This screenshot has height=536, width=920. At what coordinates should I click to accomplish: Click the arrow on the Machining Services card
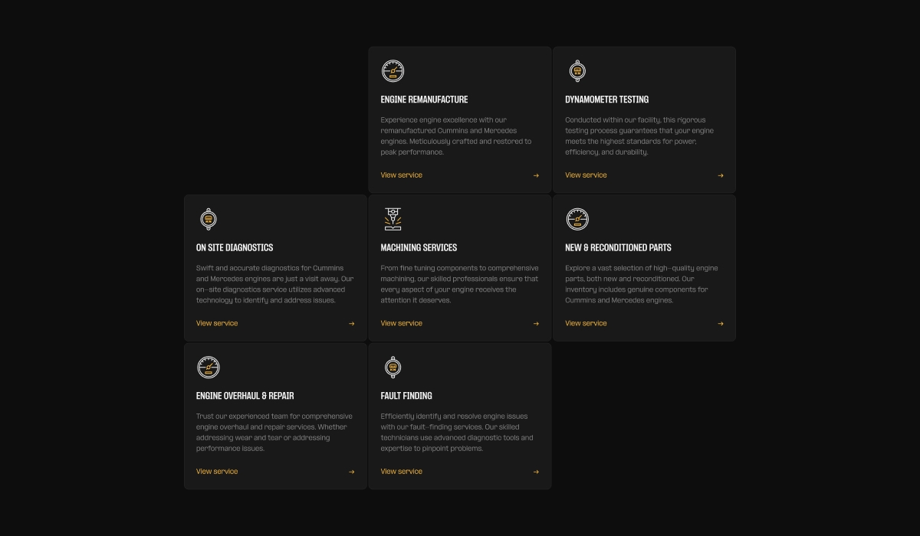[536, 324]
